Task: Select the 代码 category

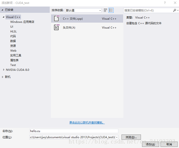Action: tap(13, 36)
